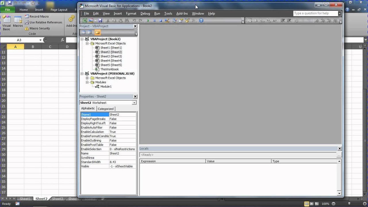Click the blue Help question mark icon
This screenshot has width=368, height=207.
201,21
